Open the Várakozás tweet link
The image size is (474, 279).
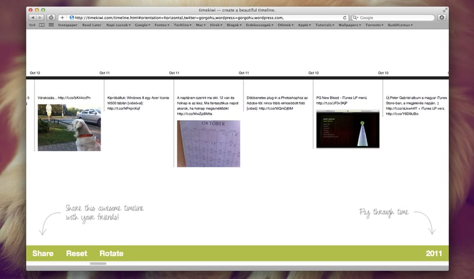coord(74,97)
